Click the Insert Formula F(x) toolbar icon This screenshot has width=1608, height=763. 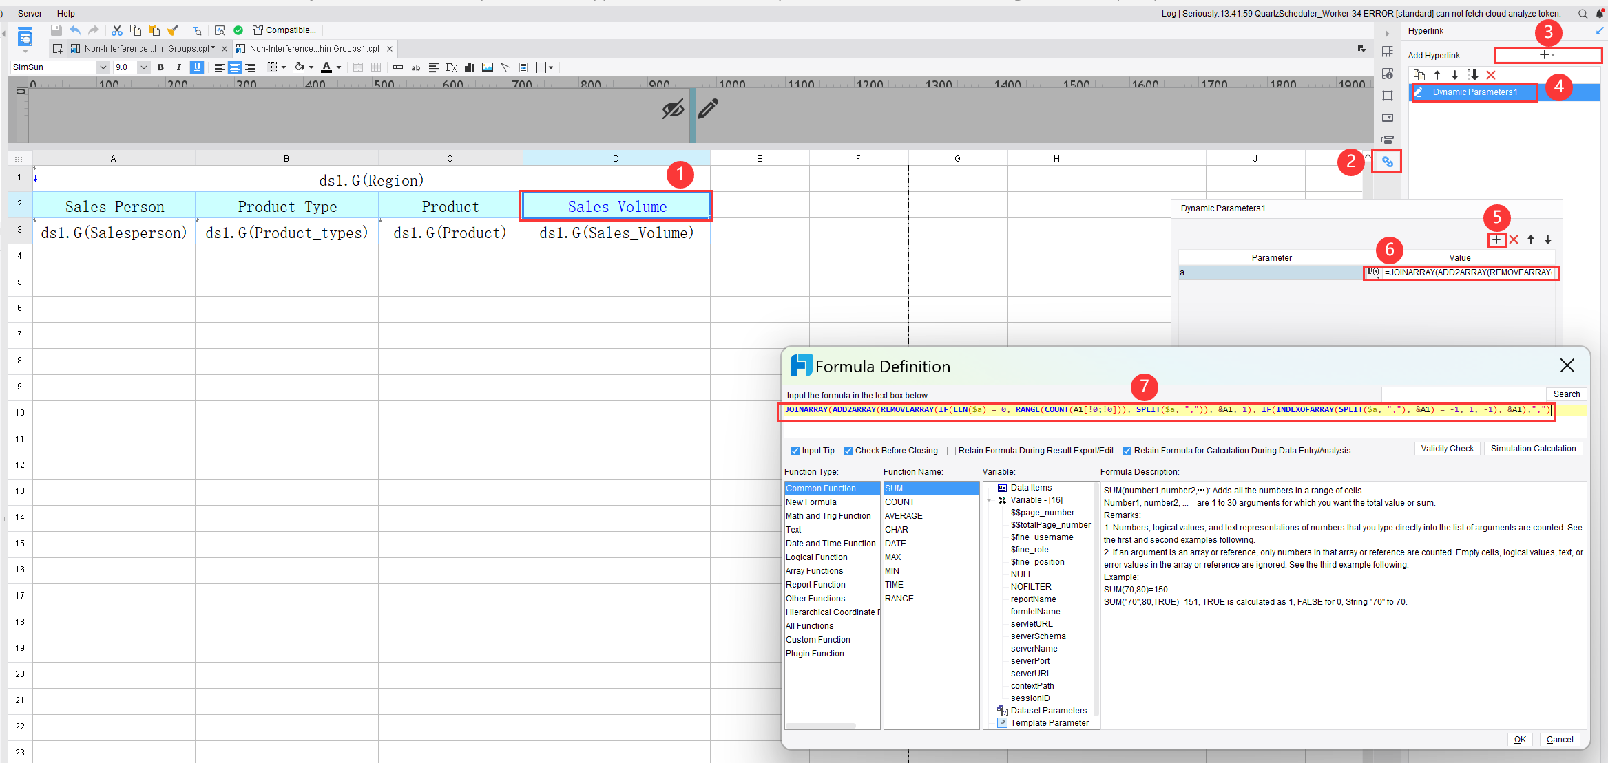coord(452,67)
